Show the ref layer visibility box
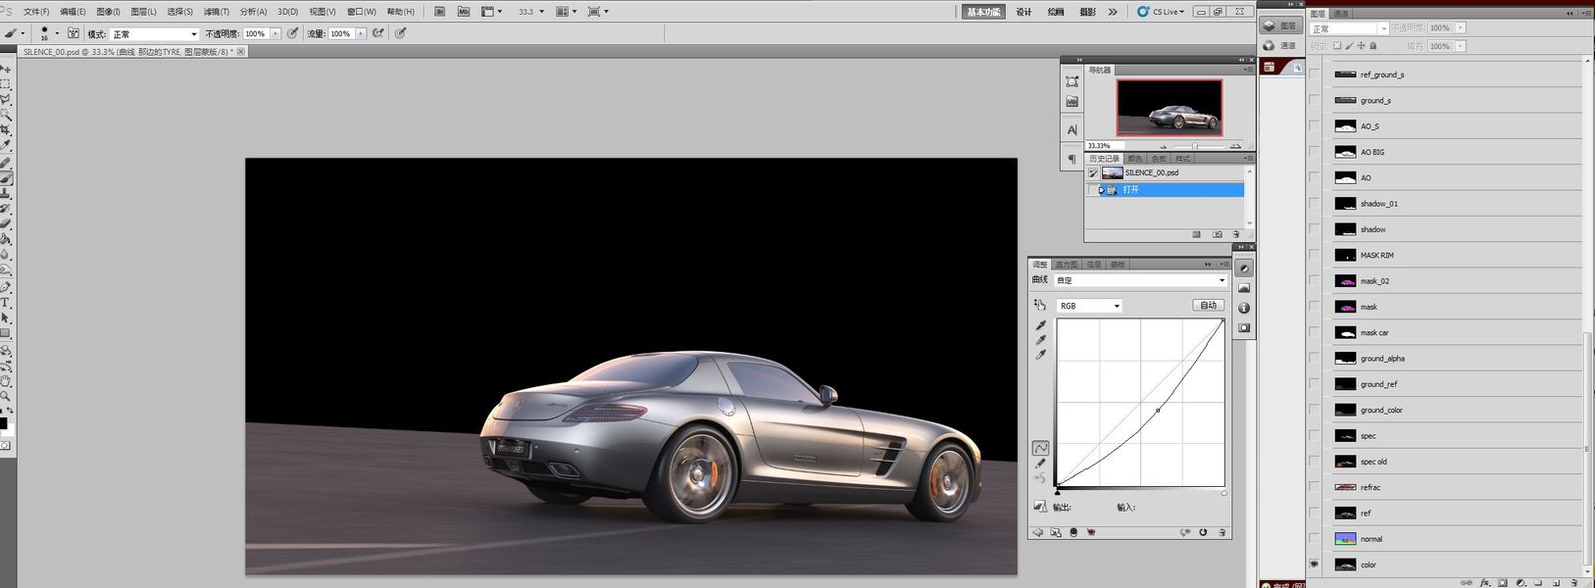 point(1314,513)
